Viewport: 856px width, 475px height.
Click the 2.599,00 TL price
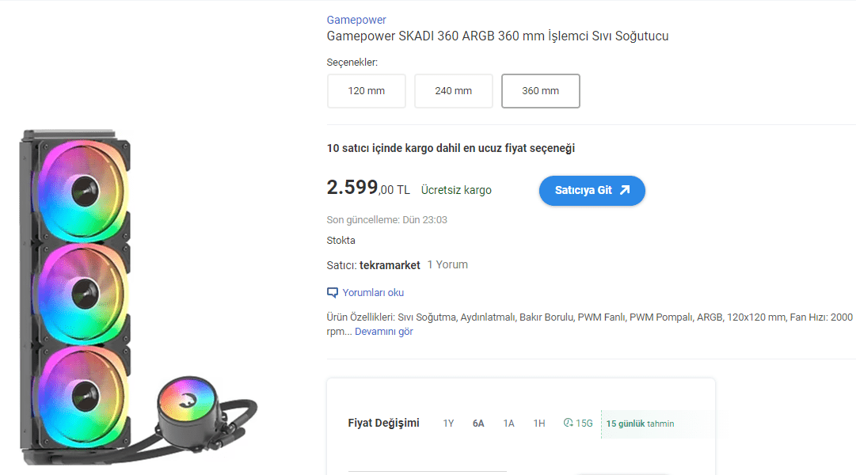(x=368, y=188)
